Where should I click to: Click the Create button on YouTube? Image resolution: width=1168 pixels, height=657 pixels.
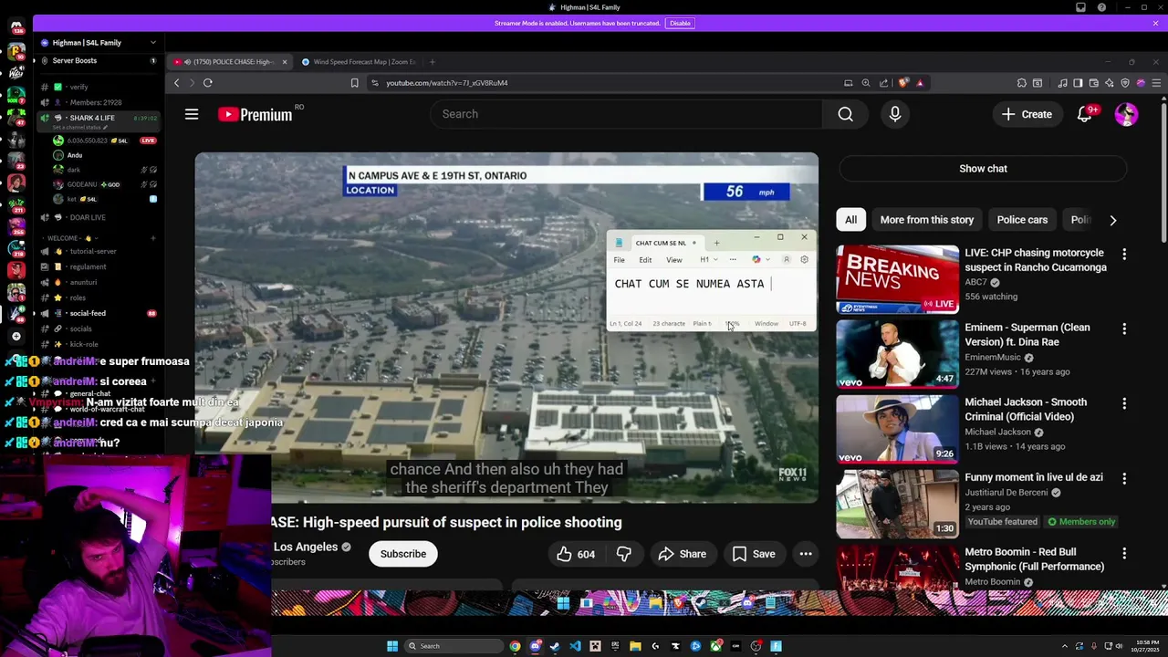[x=1027, y=114]
